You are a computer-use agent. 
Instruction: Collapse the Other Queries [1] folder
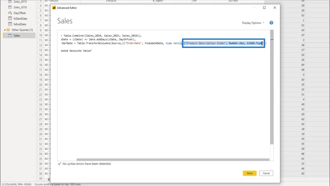tap(5, 30)
